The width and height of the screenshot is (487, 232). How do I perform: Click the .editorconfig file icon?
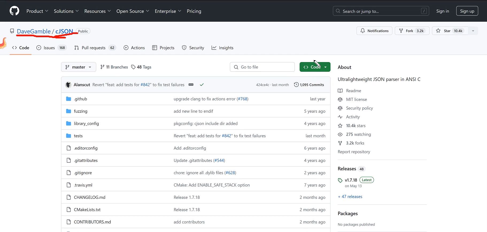69,148
